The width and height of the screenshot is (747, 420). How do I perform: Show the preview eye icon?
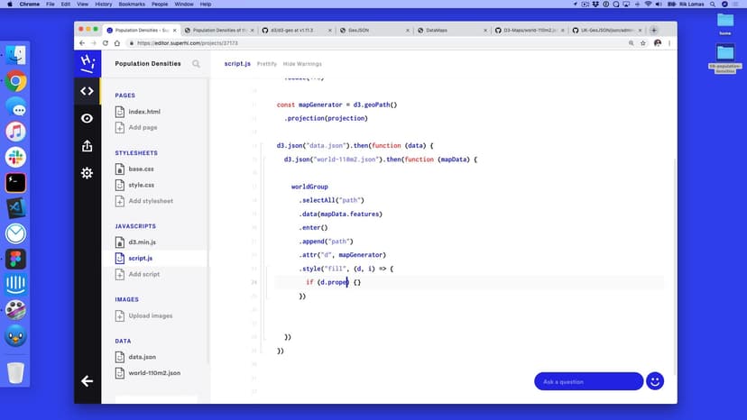point(87,118)
